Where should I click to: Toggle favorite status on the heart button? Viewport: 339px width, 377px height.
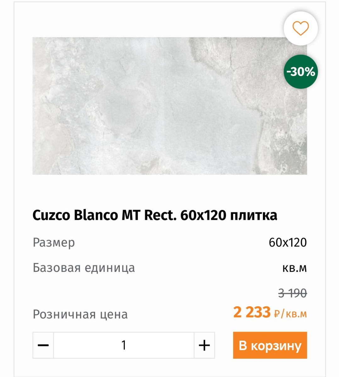(x=301, y=28)
